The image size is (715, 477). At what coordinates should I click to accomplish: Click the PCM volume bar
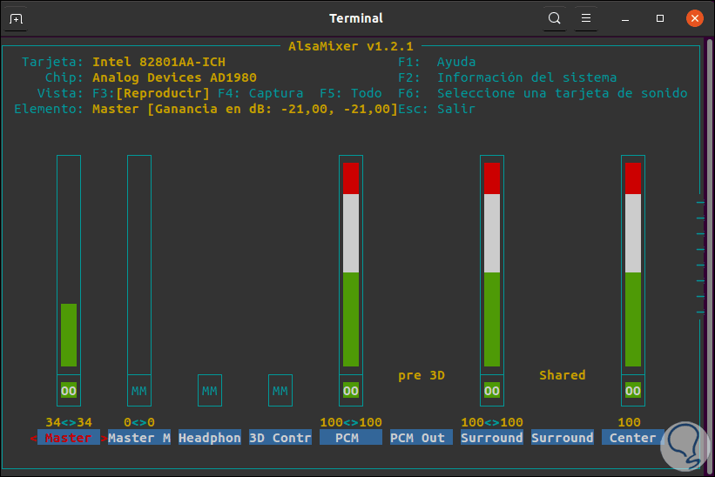point(351,265)
